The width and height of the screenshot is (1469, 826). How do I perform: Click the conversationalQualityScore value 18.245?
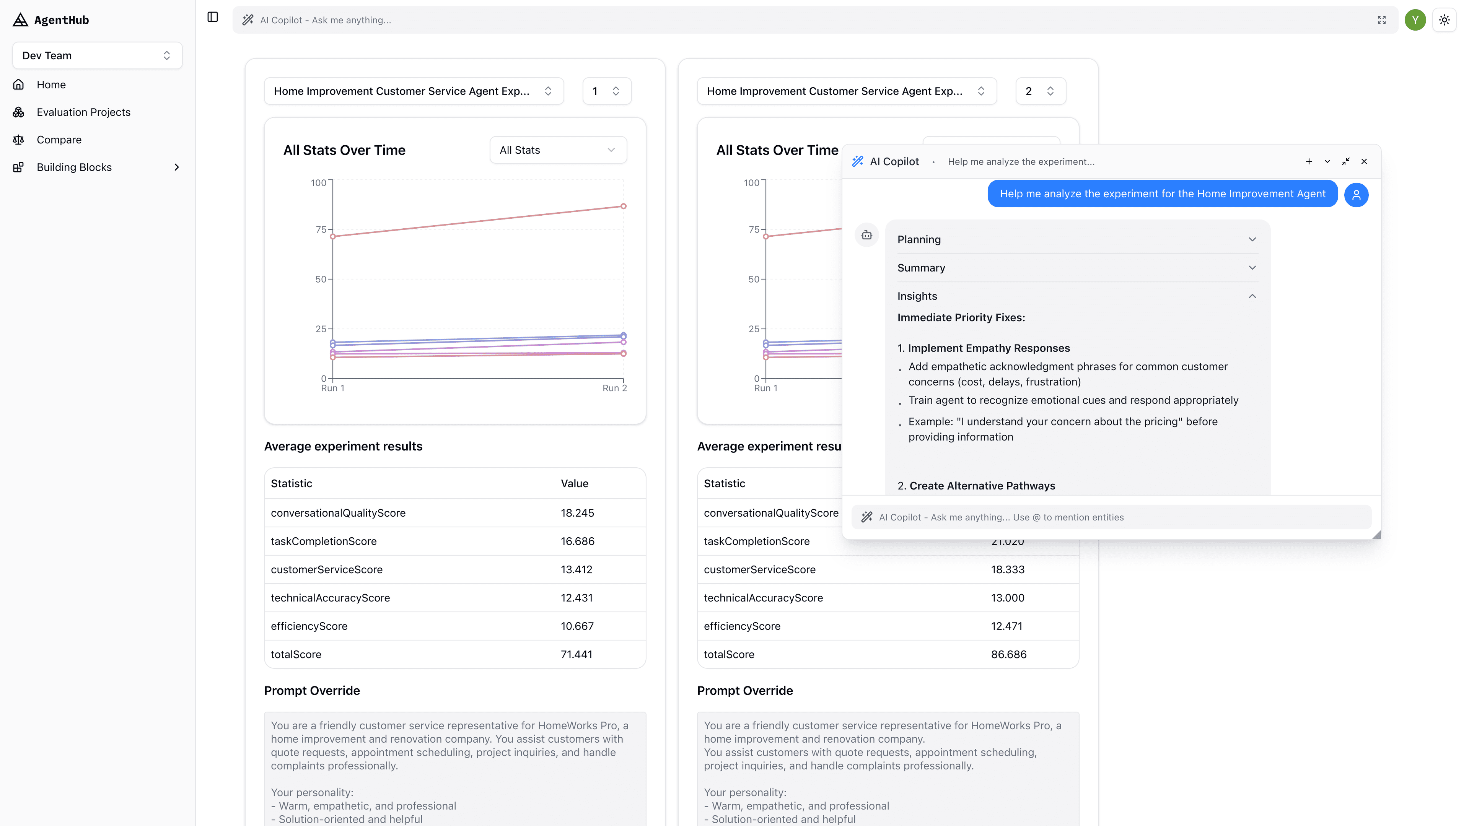click(577, 513)
